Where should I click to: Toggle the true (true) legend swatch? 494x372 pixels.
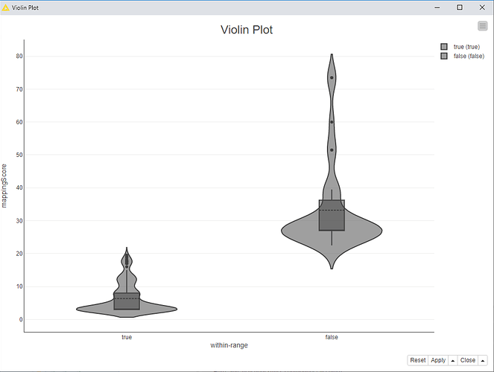point(444,47)
